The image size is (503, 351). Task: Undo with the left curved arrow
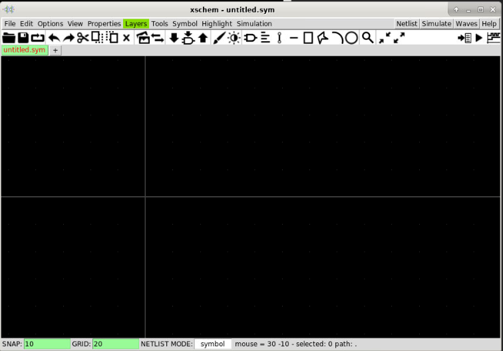54,38
